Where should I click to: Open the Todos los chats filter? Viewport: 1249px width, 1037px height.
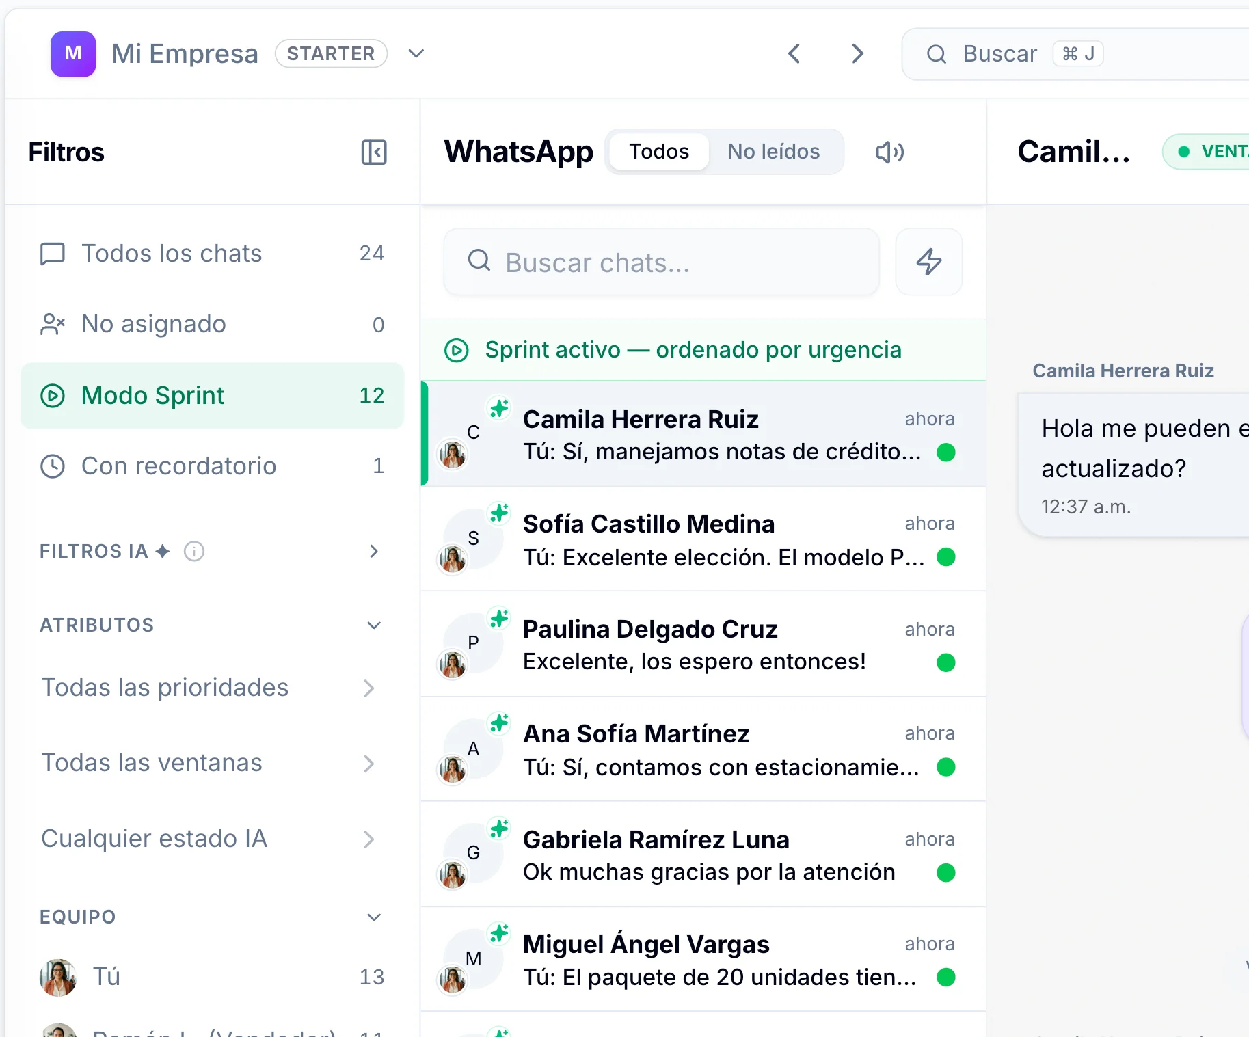coord(172,253)
